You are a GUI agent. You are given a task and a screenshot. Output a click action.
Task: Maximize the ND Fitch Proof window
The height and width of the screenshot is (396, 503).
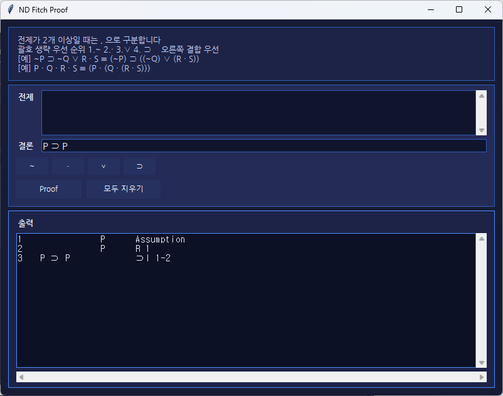tap(459, 10)
